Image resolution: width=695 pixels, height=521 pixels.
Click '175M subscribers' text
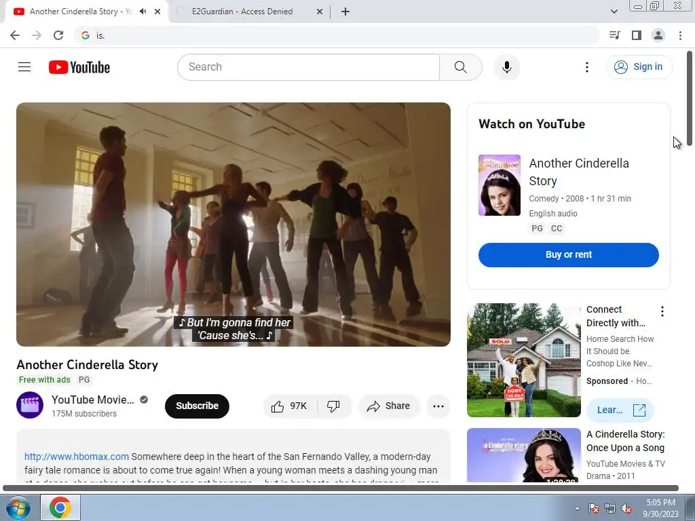84,413
